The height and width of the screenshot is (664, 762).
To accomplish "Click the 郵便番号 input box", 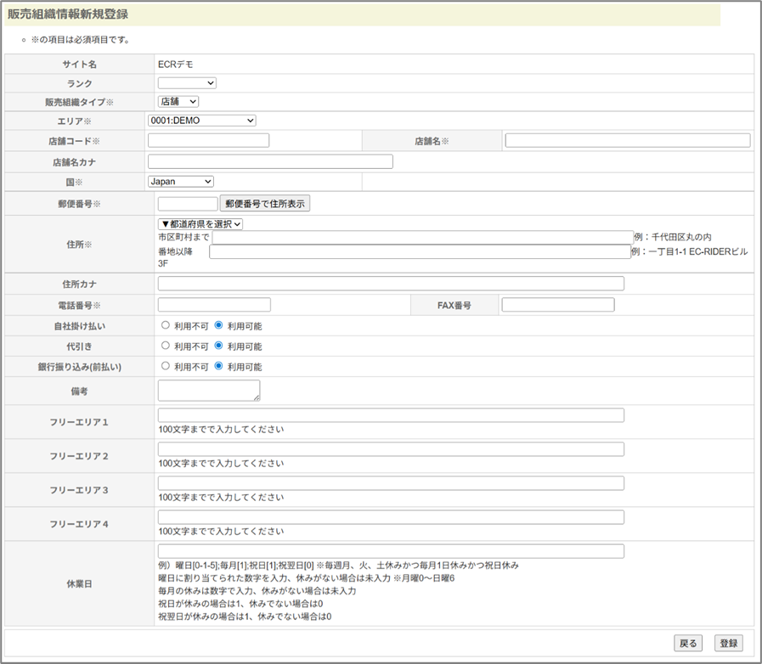I will coord(188,204).
